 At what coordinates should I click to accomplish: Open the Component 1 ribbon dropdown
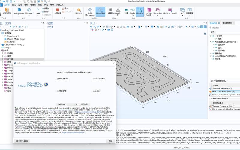(x=19, y=12)
